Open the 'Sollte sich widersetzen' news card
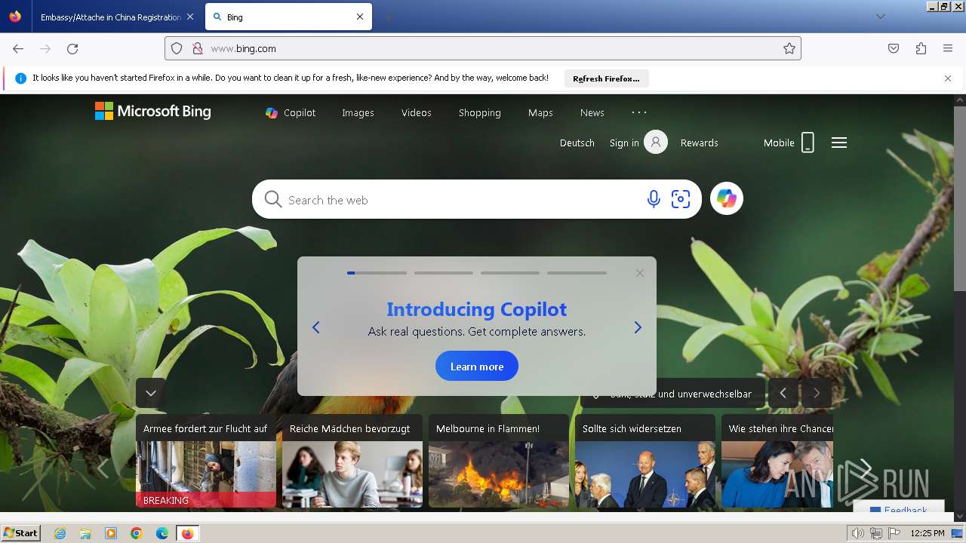 (645, 460)
